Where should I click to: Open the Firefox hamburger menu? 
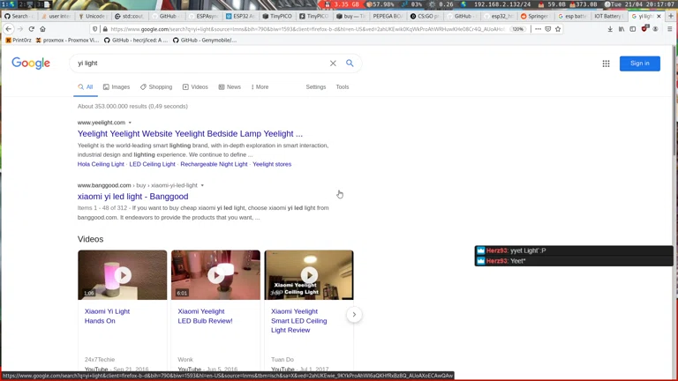(669, 29)
